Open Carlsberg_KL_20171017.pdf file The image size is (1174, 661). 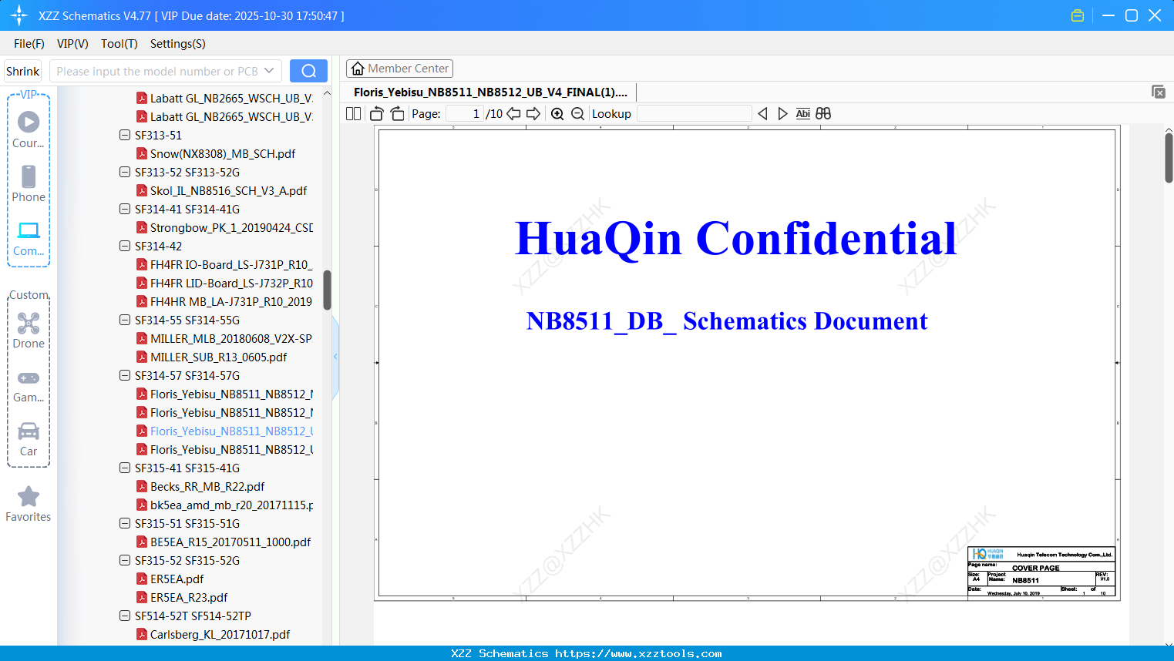[x=220, y=634]
